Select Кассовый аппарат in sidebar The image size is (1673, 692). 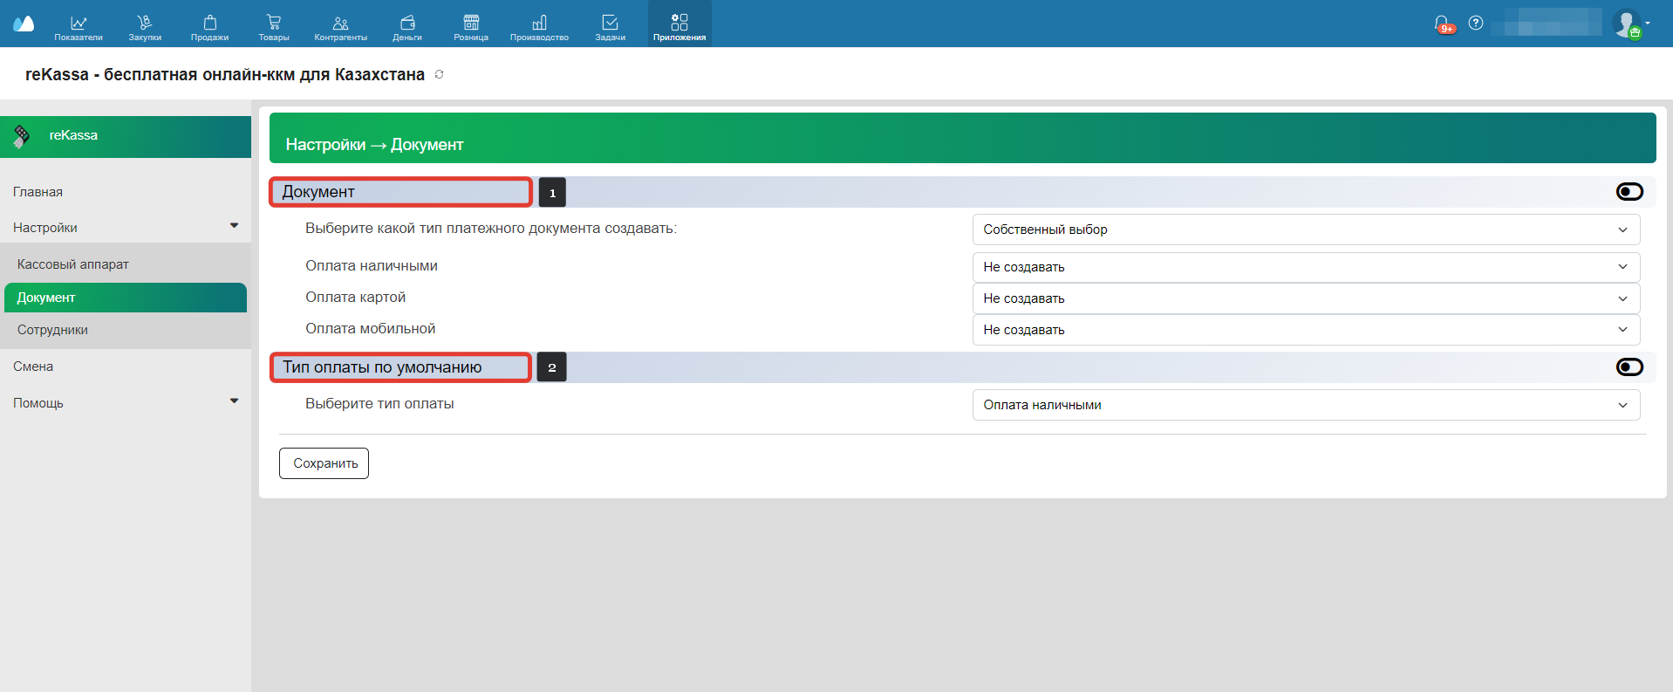tap(73, 264)
